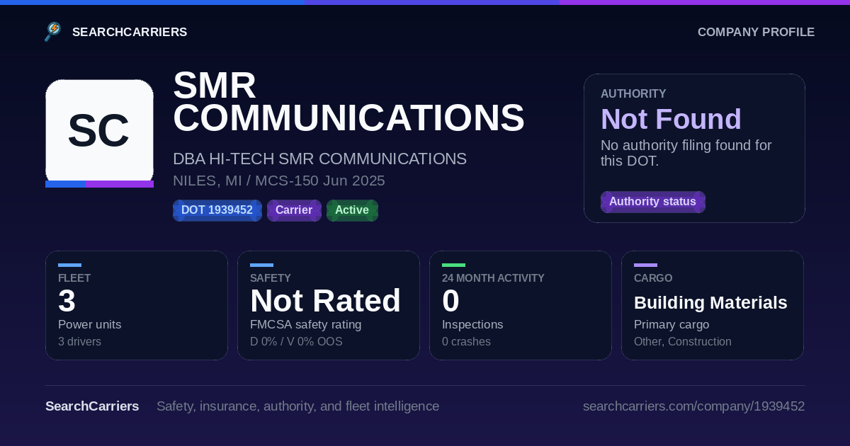Click the SearchCarriers magnifier logo icon
The image size is (850, 446).
(x=53, y=32)
